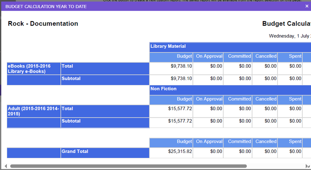
Task: Click 'Spent' header above Grand Total
Action: [x=290, y=143]
